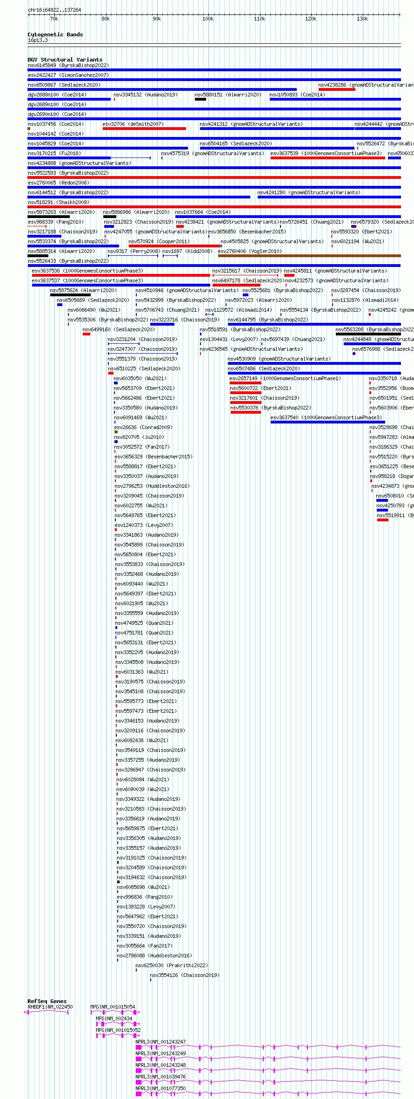Click the black bar under nsv5873263 (Almarri2020)

coord(49,217)
